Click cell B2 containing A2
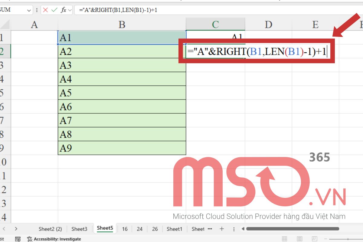The height and width of the screenshot is (242, 363). tap(122, 51)
